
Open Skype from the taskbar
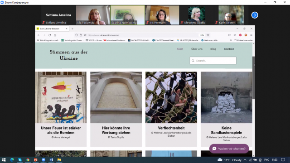click(x=20, y=160)
